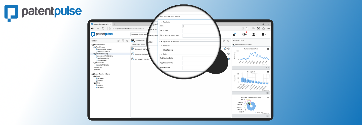362x125 pixels.
Task: Select the PatentPulse browser tab
Action: point(101,24)
